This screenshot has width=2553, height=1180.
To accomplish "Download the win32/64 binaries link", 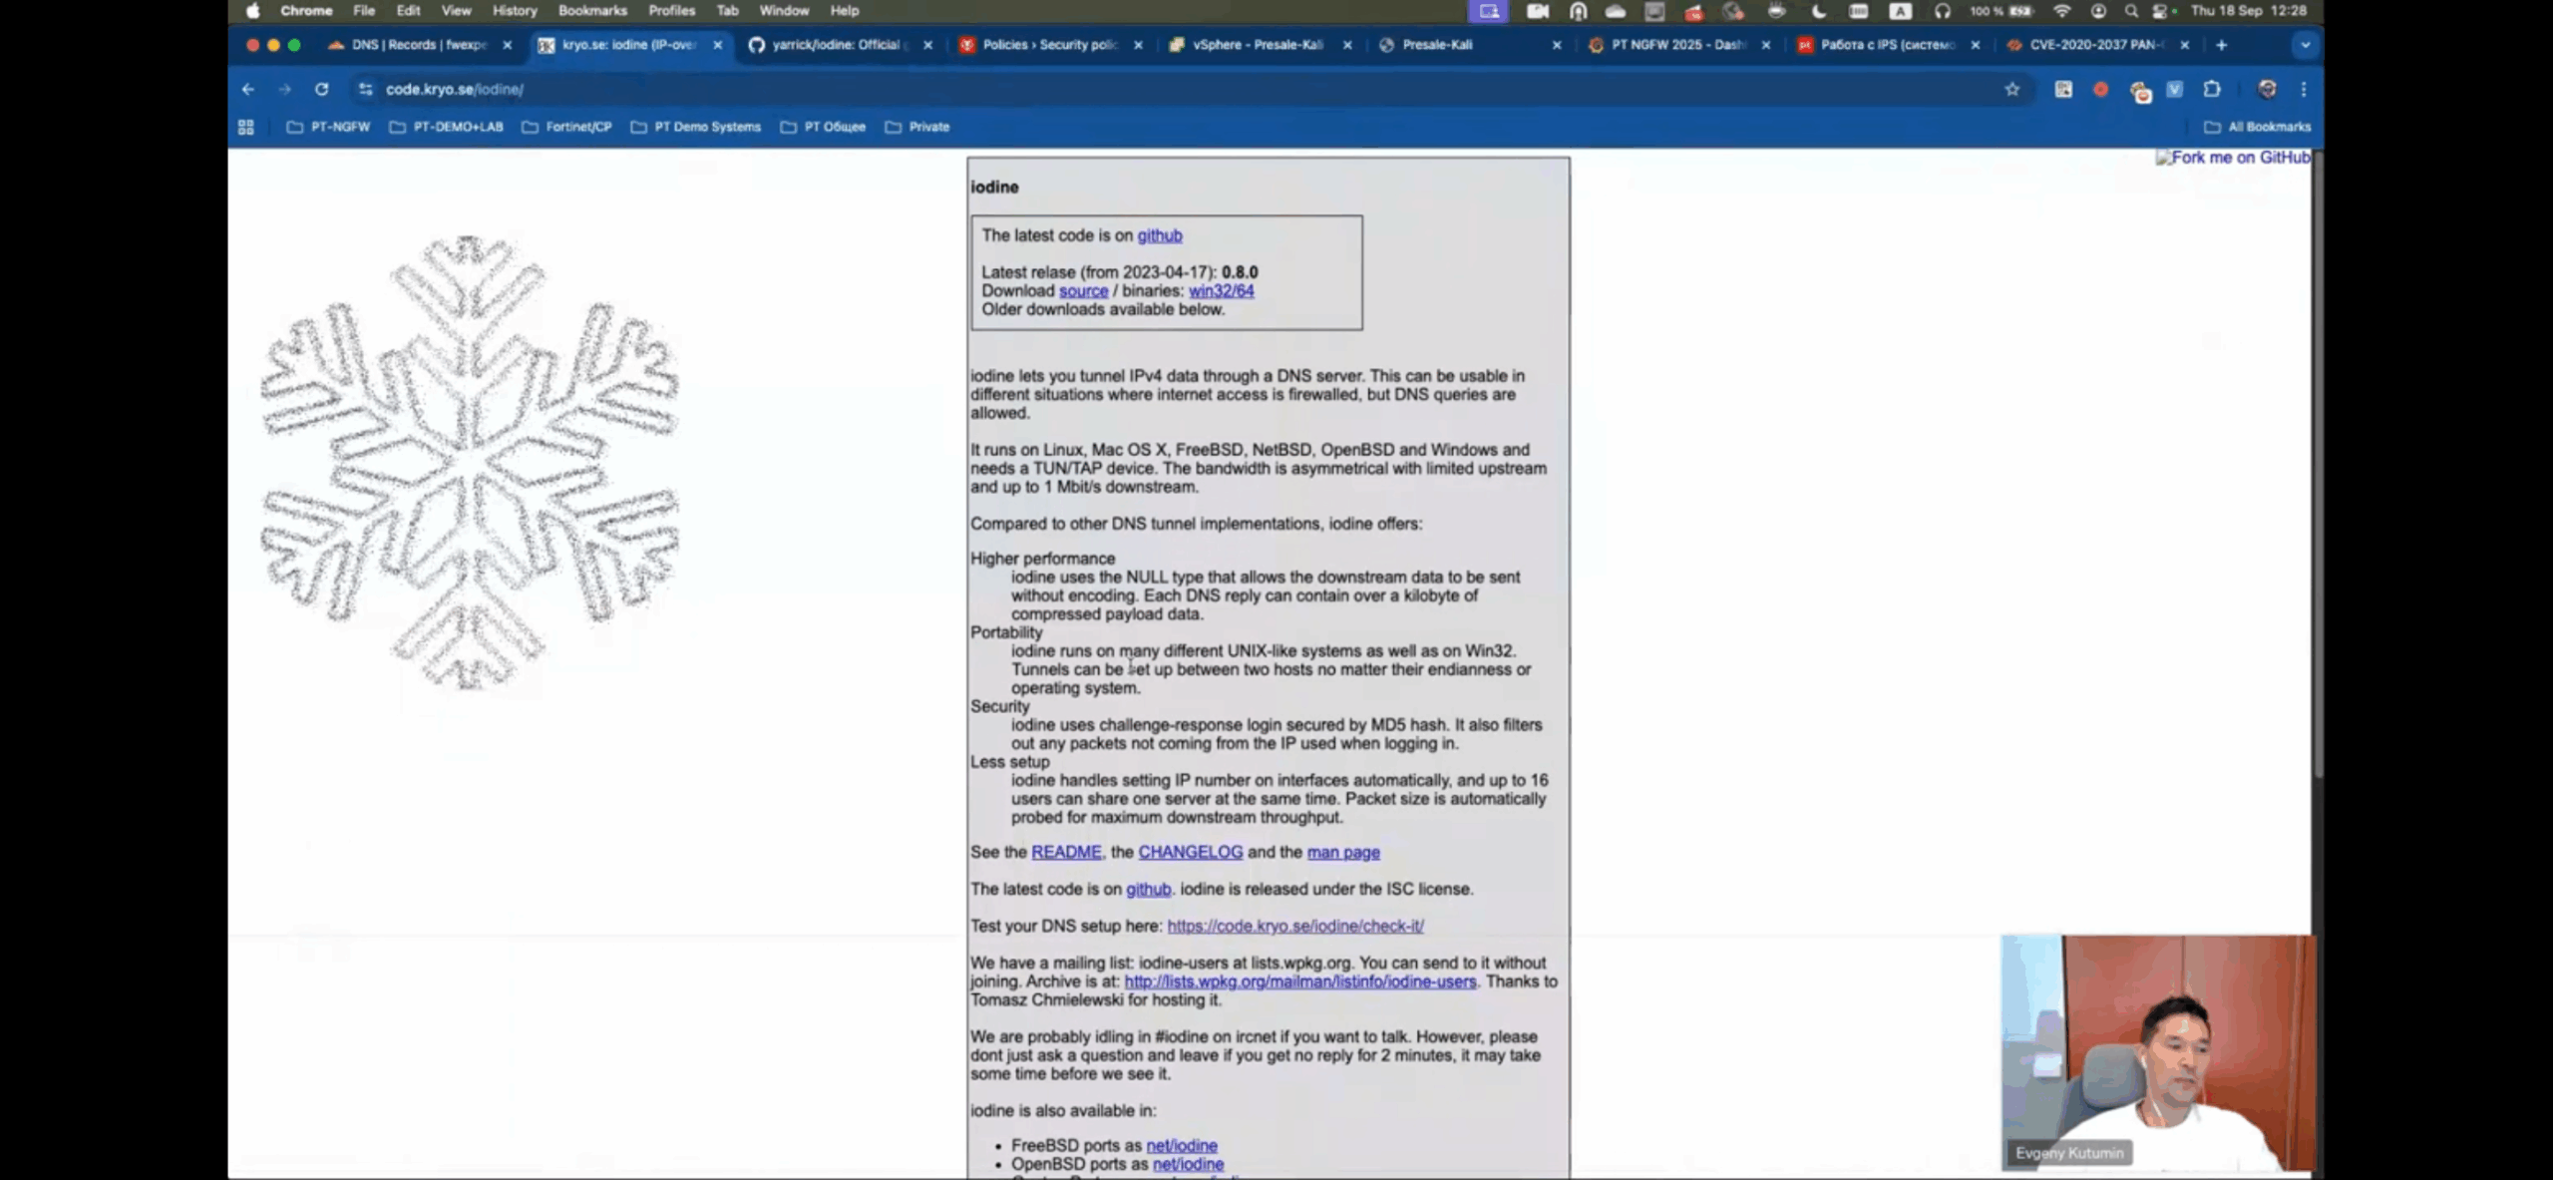I will point(1221,290).
